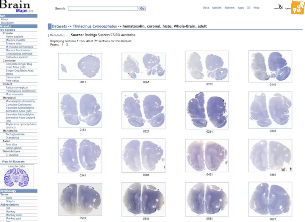
Task: View brain section thumbnail 0621
Action: 270,199
